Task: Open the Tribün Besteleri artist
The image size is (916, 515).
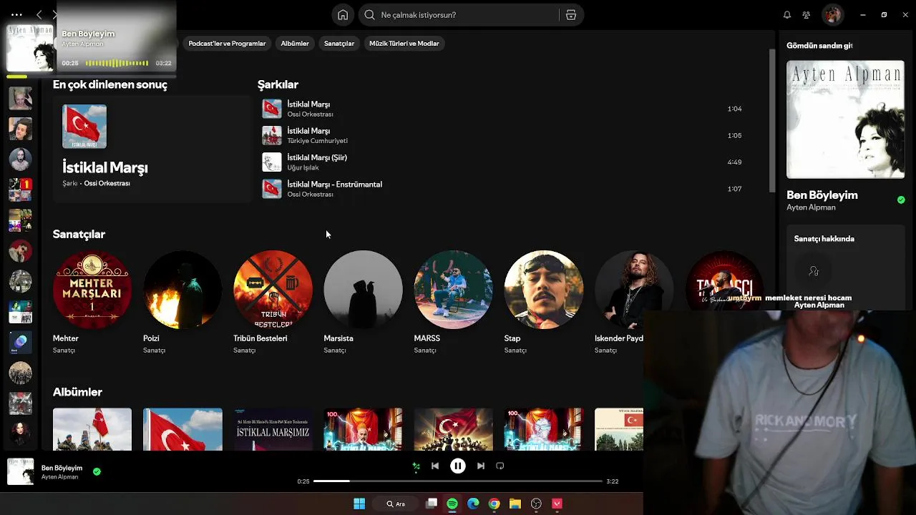Action: [273, 303]
